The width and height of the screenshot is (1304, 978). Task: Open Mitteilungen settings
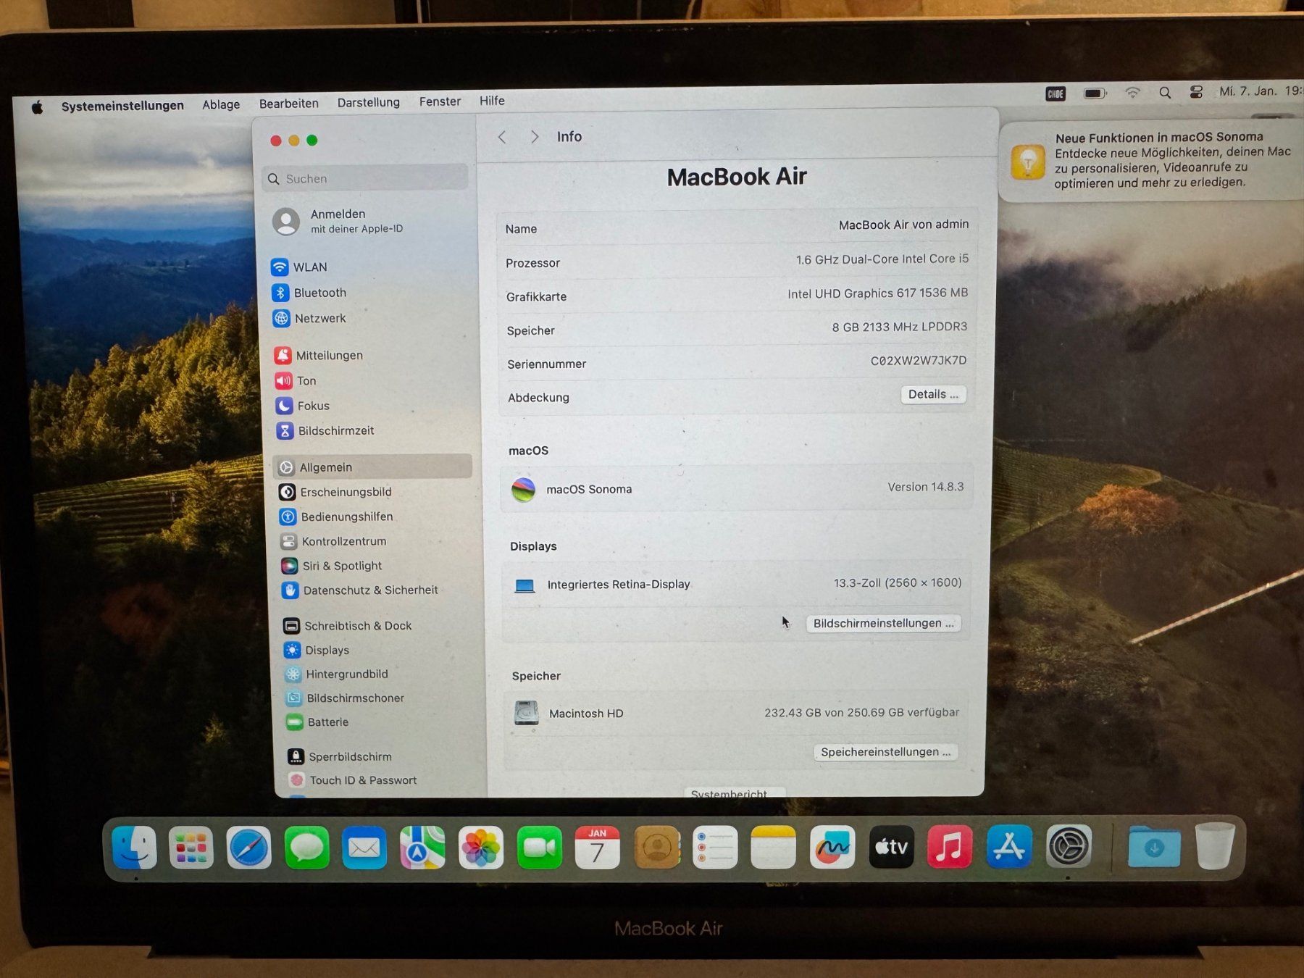coord(319,355)
